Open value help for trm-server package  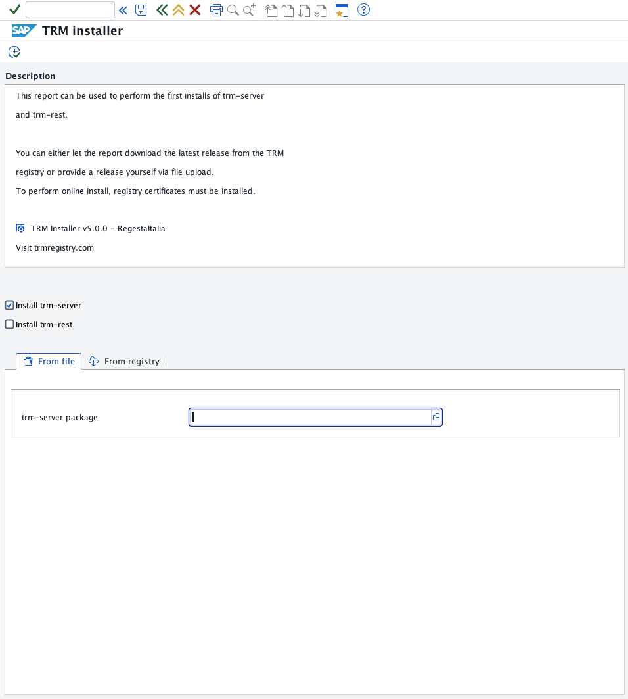(x=436, y=417)
